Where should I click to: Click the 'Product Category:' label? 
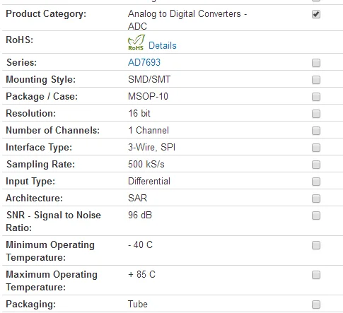(x=46, y=14)
